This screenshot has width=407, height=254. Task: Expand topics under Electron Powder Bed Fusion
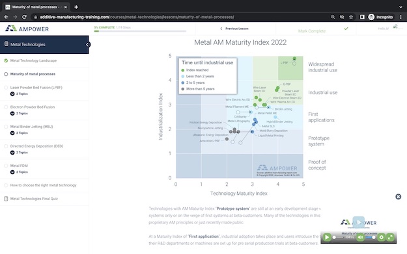point(19,114)
